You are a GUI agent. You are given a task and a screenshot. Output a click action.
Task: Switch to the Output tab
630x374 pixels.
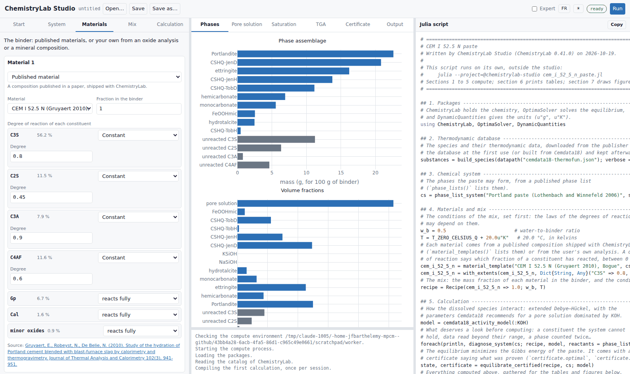(395, 24)
